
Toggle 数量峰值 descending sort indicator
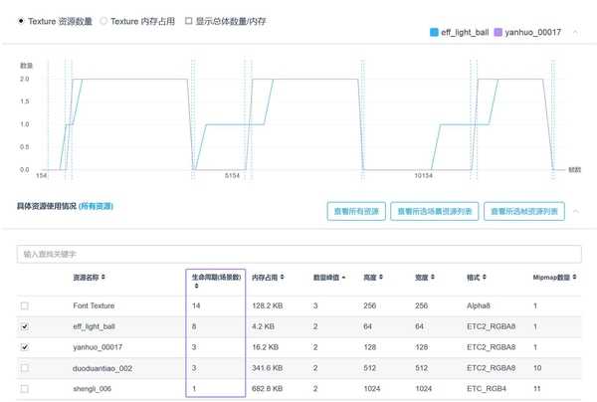pos(344,278)
